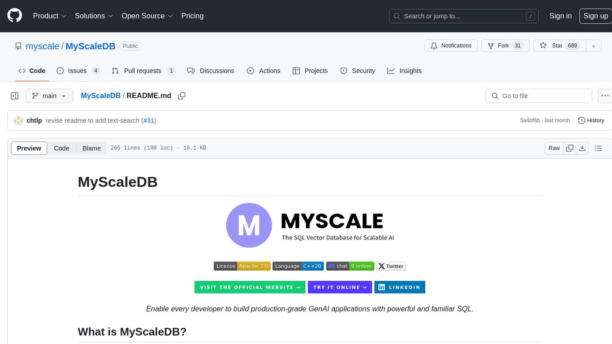
Task: Star the repository
Action: pos(559,45)
